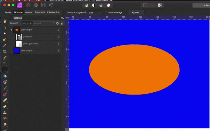Viewport: 210px width, 131px height.
Task: Choose the Flood Fill bucket tool
Action: 5,76
